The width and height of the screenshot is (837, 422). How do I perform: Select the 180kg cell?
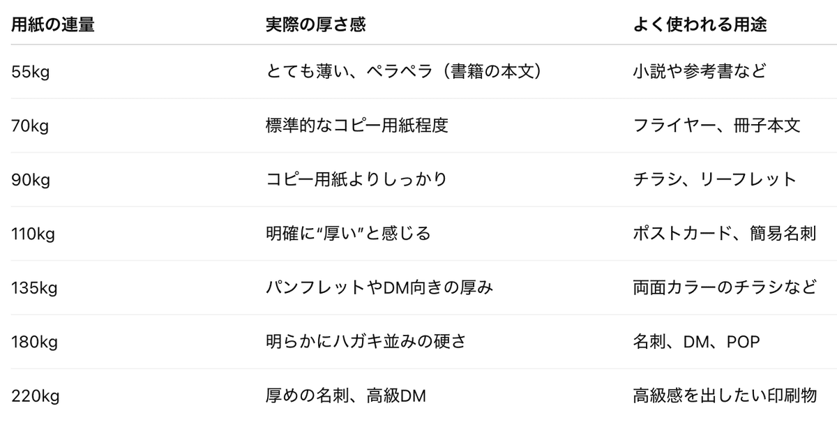(33, 342)
